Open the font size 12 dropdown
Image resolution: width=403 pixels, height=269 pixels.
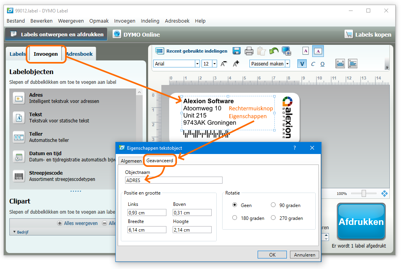click(x=215, y=64)
